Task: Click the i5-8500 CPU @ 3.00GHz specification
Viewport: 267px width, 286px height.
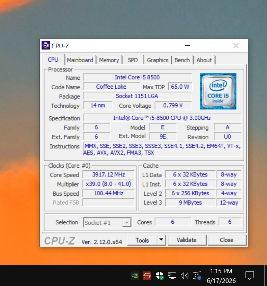Action: pos(162,118)
